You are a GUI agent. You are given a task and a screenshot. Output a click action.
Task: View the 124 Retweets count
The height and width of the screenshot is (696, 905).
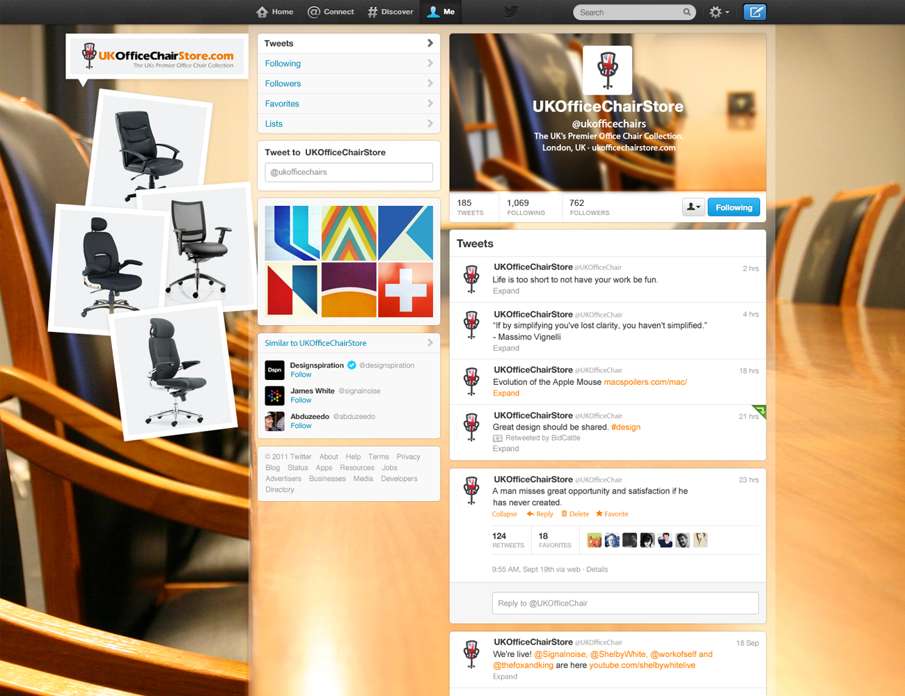click(508, 540)
